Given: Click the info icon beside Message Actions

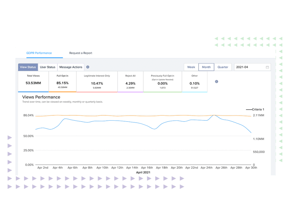Looking at the screenshot, I should pos(87,67).
